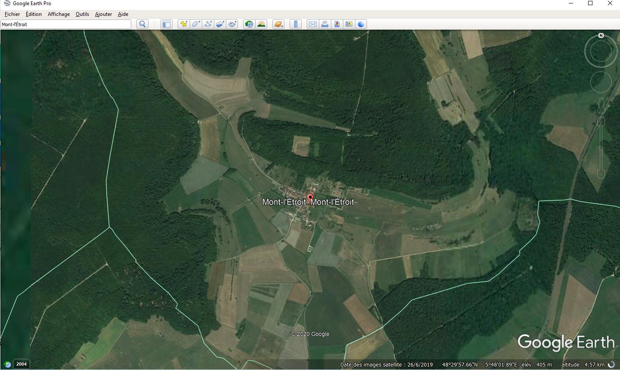This screenshot has width=620, height=370.
Task: Pick the Street View pegman icon
Action: tap(601, 106)
